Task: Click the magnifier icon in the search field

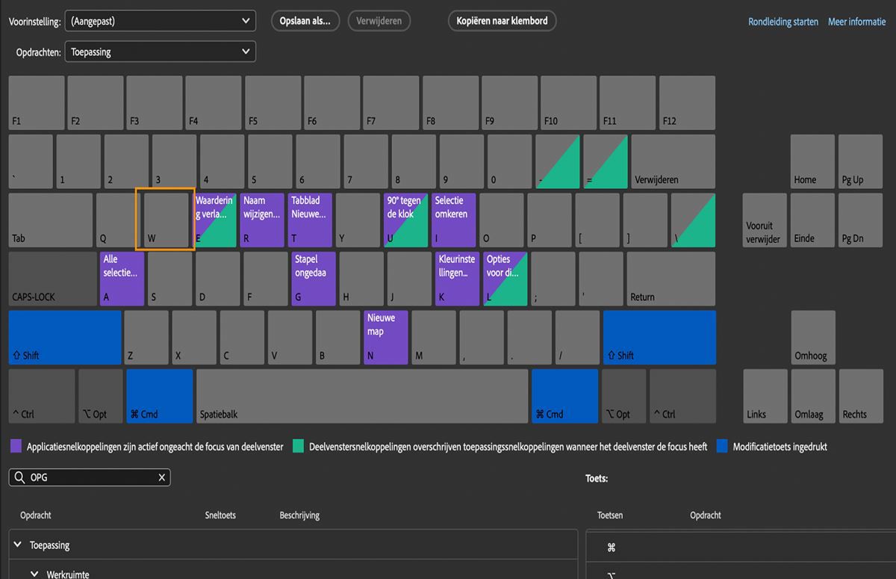Action: [x=19, y=477]
